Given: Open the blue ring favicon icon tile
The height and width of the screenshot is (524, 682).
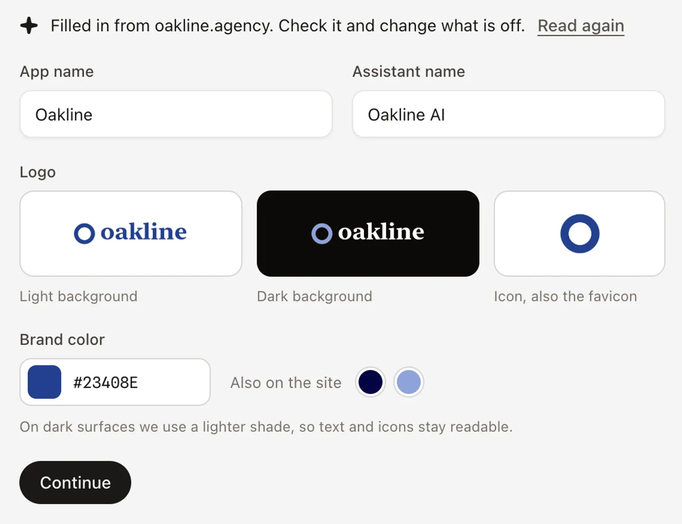Looking at the screenshot, I should coord(579,234).
